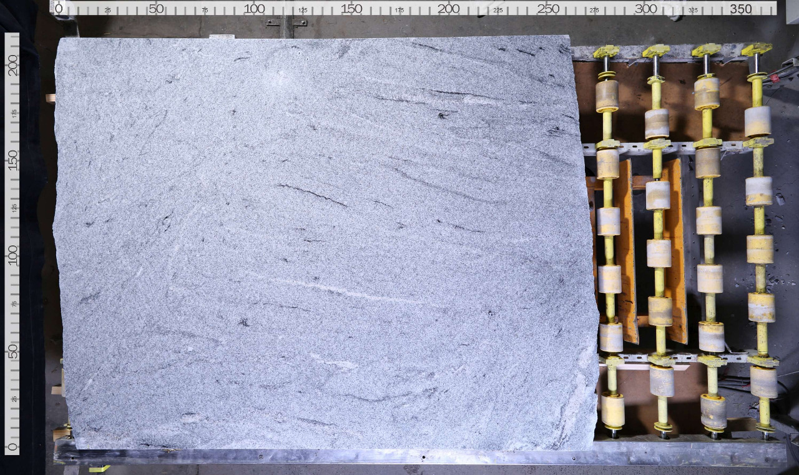Select the small 175 tick on the horizontal ruler
This screenshot has width=799, height=475.
[400, 10]
